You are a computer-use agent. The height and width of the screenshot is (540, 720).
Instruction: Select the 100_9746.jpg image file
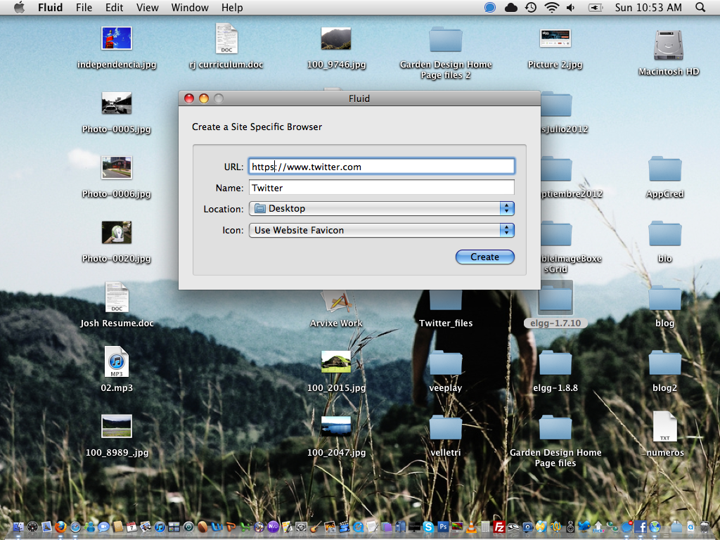[x=336, y=38]
